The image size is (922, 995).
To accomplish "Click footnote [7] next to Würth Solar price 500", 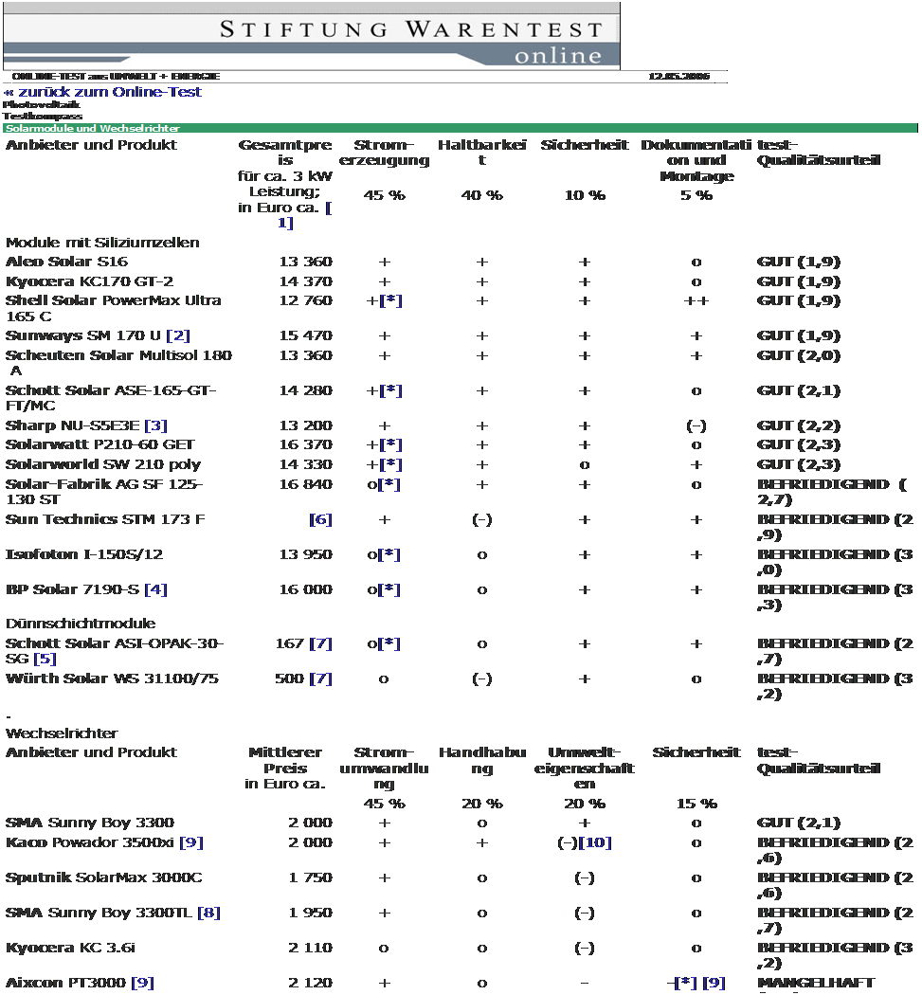I will 320,678.
